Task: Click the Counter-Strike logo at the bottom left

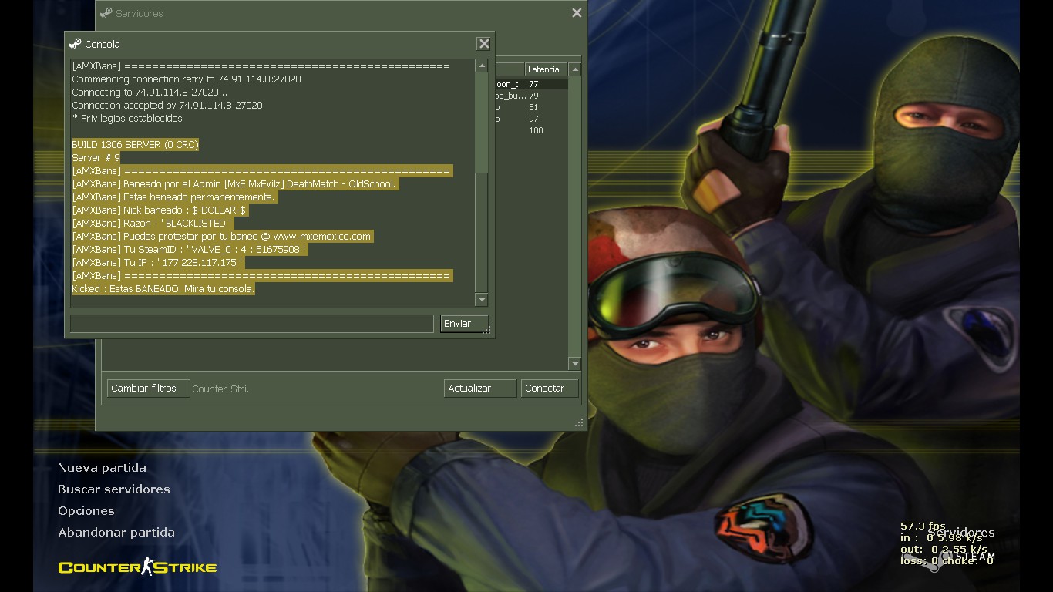Action: (x=137, y=568)
